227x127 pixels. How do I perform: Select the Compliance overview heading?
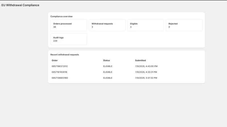pos(61,16)
